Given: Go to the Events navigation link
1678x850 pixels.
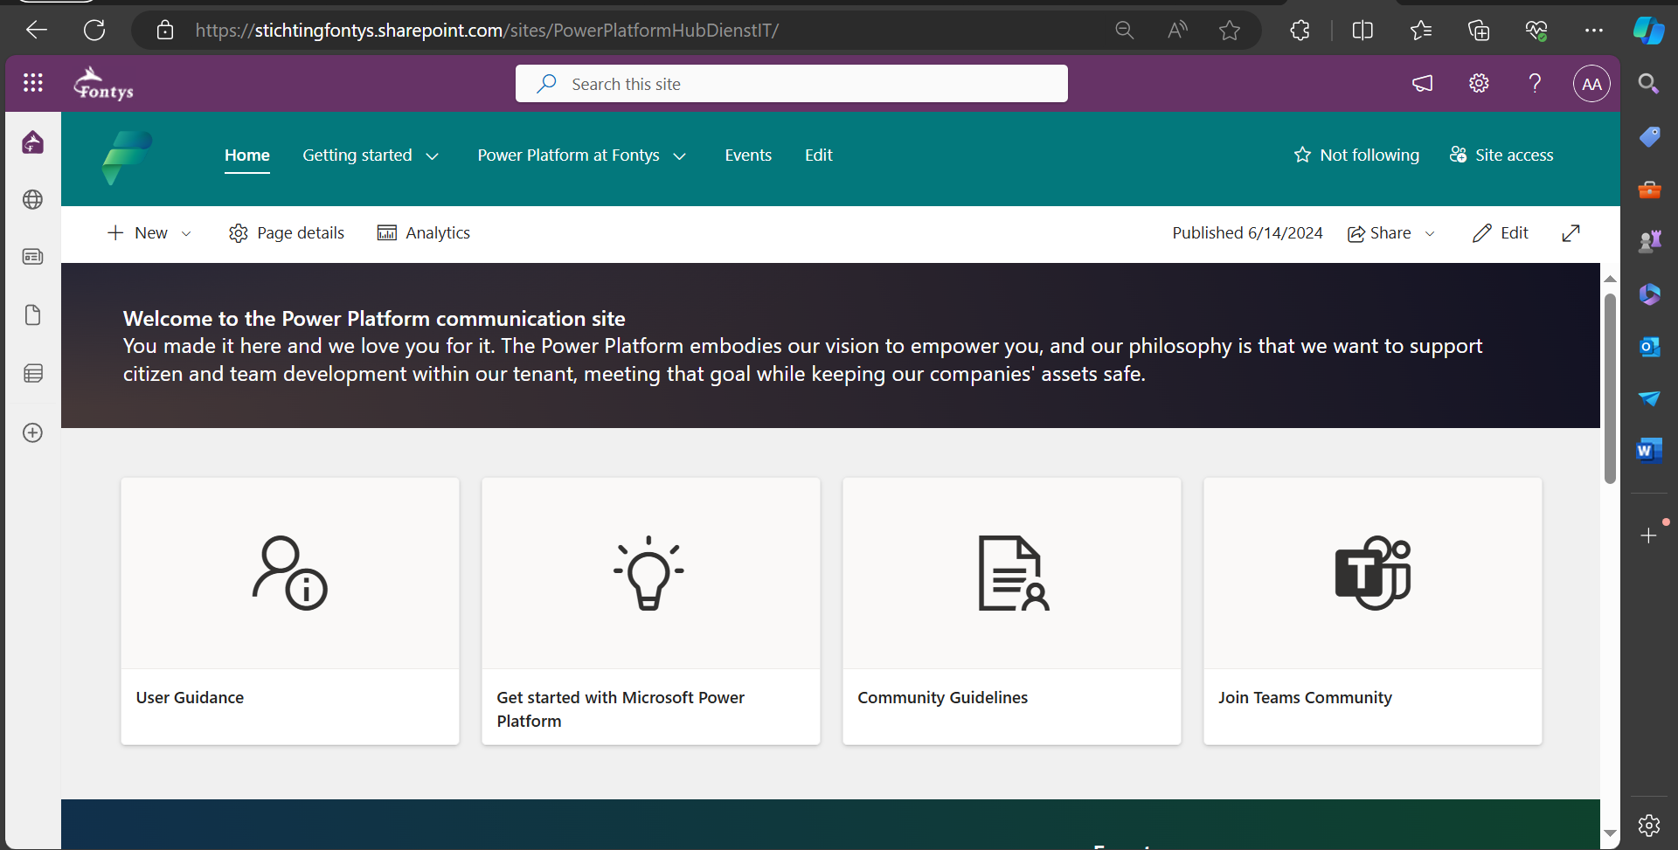Looking at the screenshot, I should click(x=748, y=155).
